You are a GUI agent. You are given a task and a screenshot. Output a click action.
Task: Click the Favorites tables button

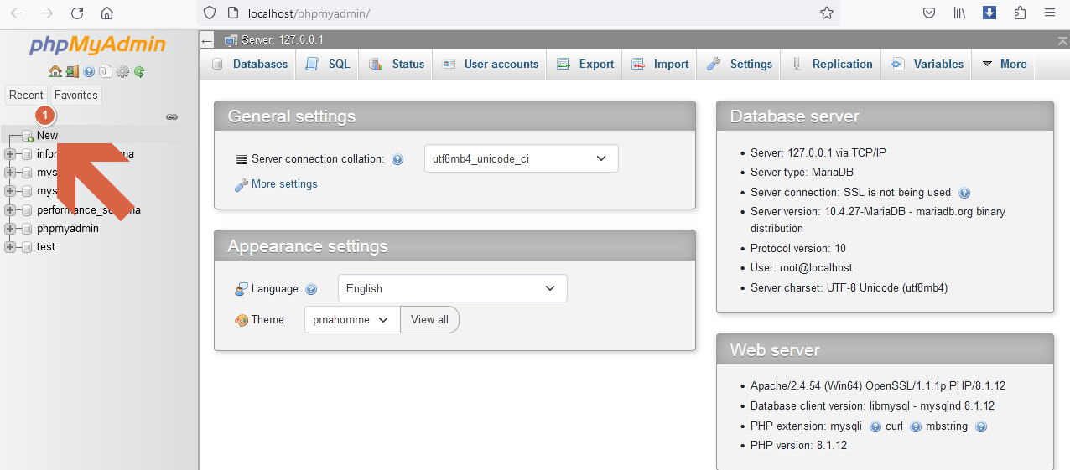click(76, 95)
